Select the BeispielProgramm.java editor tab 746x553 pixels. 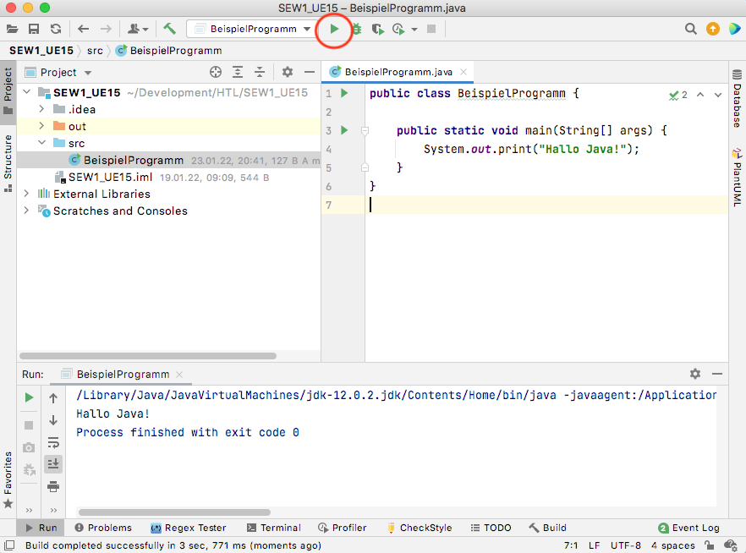click(x=398, y=72)
